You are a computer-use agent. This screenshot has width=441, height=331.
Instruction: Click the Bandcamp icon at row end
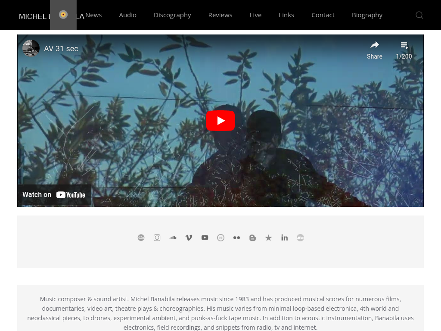coord(300,237)
